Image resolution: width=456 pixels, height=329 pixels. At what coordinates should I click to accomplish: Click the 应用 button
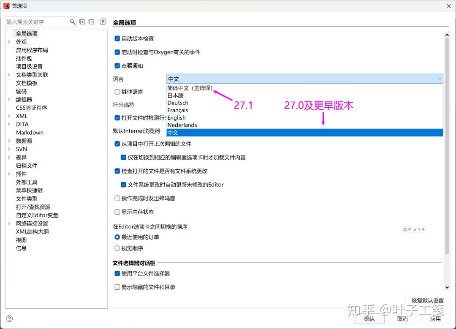[435, 319]
